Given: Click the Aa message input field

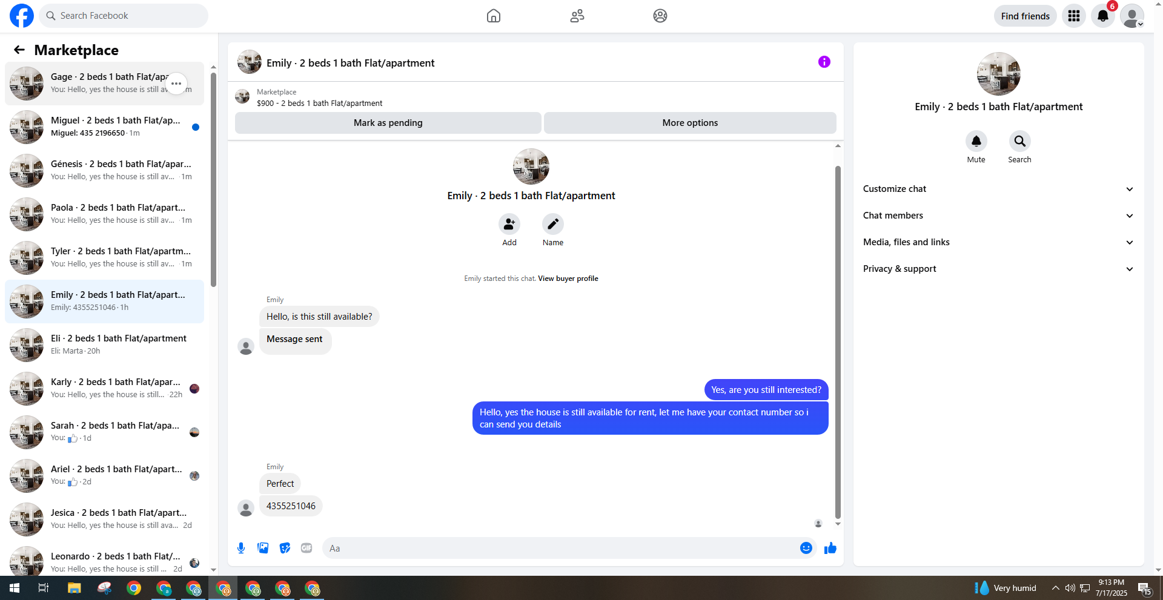Looking at the screenshot, I should click(561, 548).
